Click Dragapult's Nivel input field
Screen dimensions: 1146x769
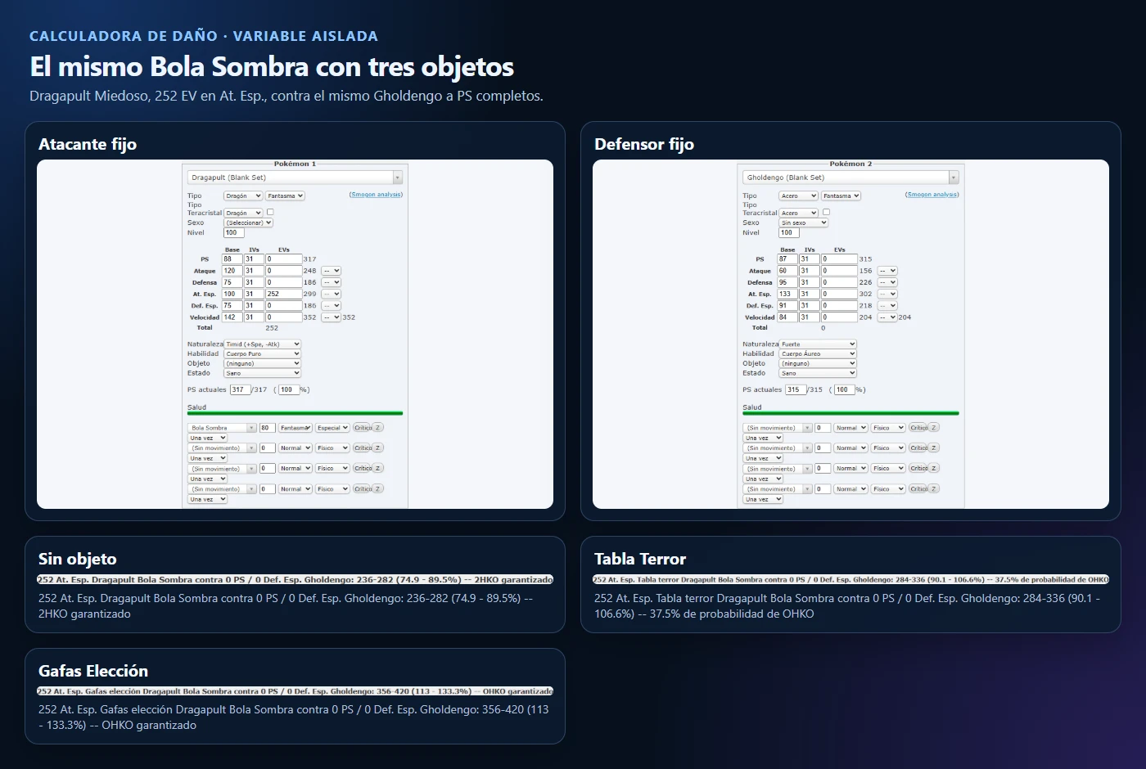click(x=233, y=233)
